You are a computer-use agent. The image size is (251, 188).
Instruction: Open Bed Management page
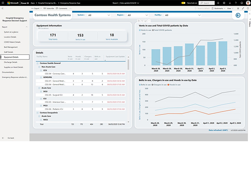pos(11,47)
